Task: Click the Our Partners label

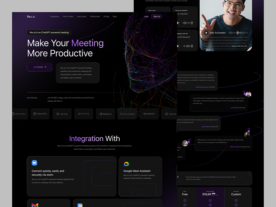Action: [32, 98]
